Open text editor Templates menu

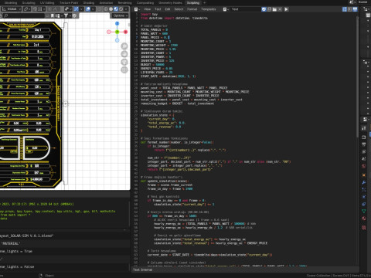[209, 9]
